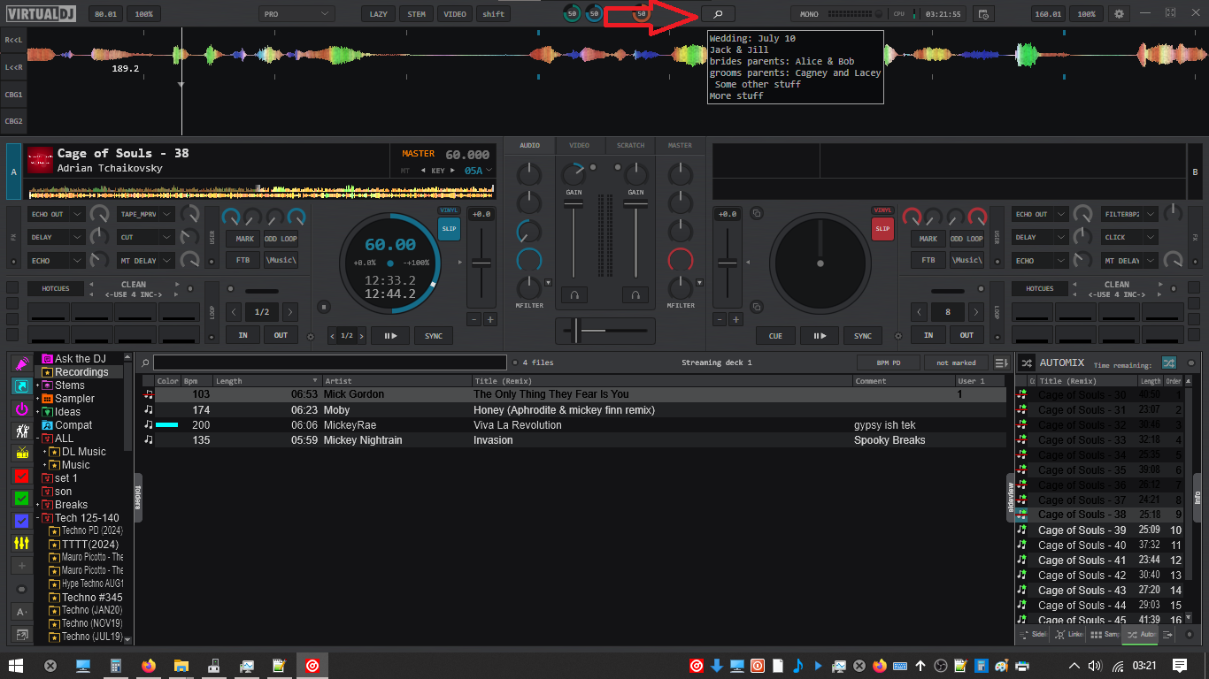Click the left sidebar pink flashlight icon

22,363
